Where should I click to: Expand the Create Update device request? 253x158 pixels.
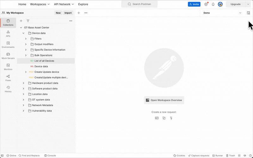(26, 72)
